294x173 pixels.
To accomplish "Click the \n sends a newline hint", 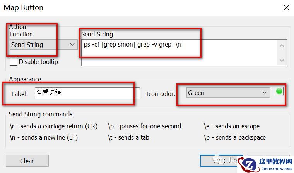I will [x=44, y=137].
